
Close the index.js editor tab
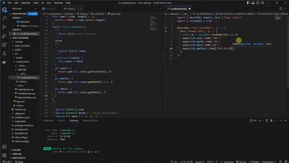(80, 9)
